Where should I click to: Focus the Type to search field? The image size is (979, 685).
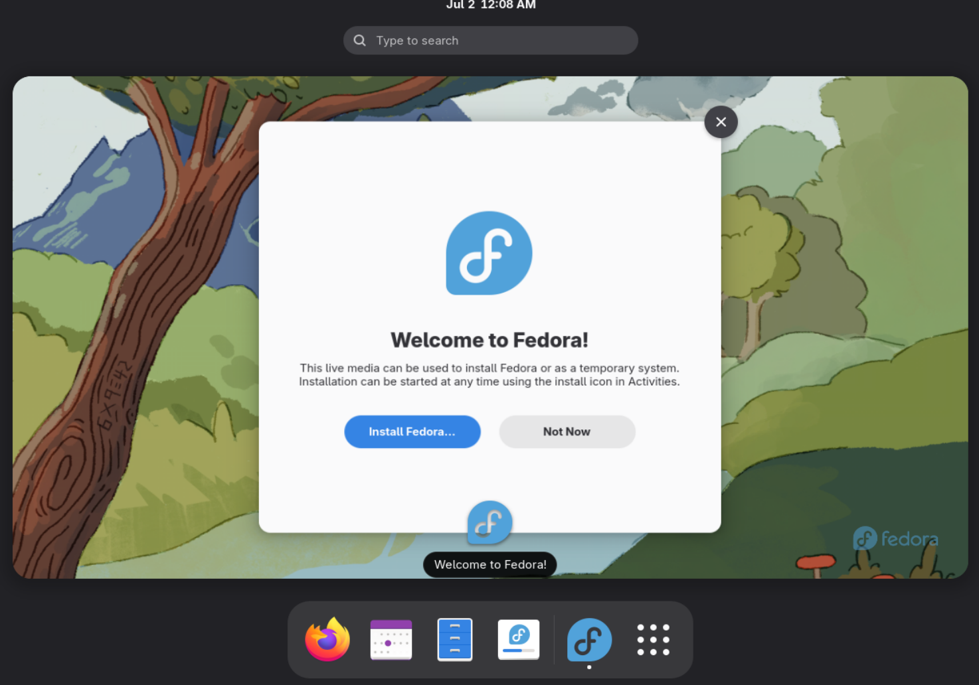[498, 40]
